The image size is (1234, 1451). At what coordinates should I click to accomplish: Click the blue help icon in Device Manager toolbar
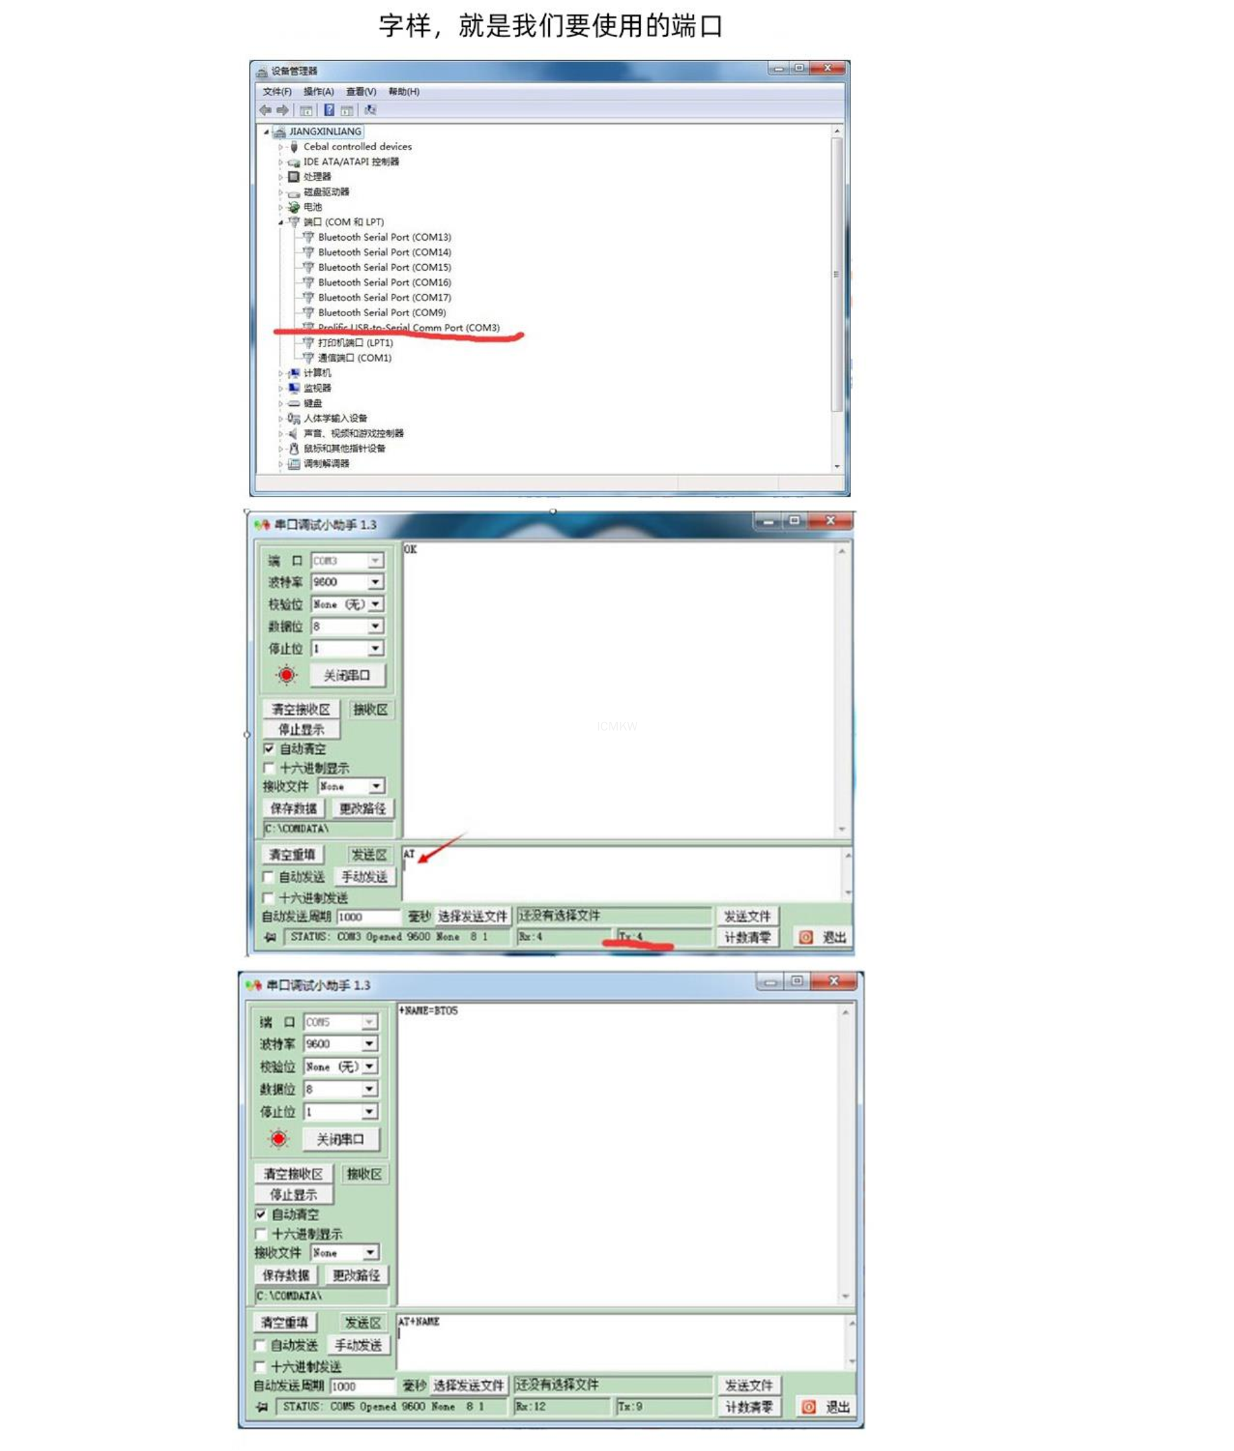329,110
